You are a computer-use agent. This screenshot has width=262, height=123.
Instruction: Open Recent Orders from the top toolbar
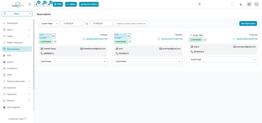point(89,4)
